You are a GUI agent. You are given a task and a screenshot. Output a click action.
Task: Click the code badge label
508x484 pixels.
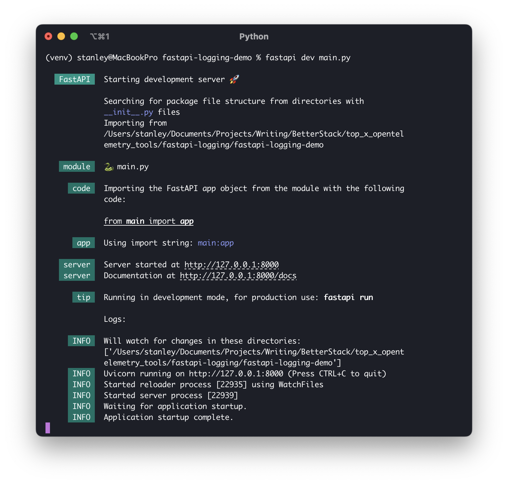click(x=81, y=188)
